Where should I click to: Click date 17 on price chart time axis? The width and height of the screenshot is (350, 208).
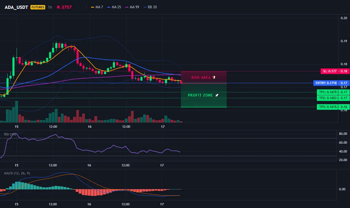coord(163,127)
